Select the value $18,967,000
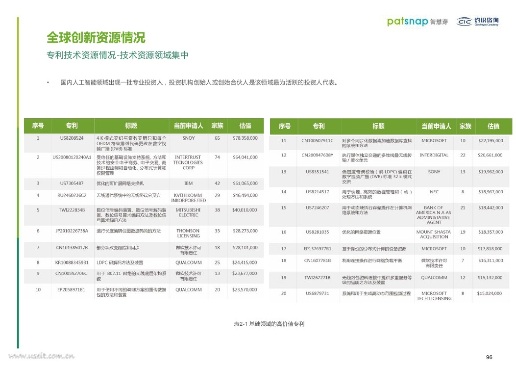 [491, 192]
